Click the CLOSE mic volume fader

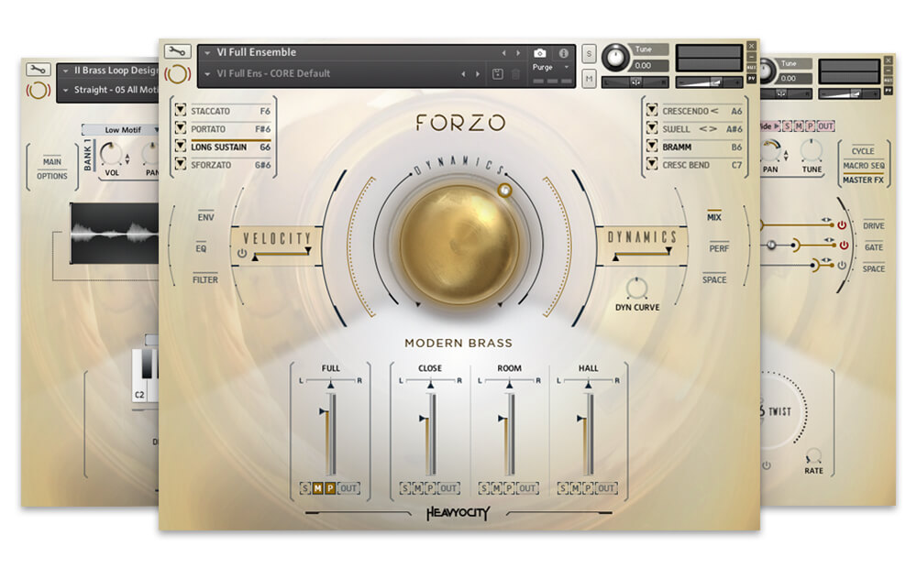pyautogui.click(x=430, y=431)
